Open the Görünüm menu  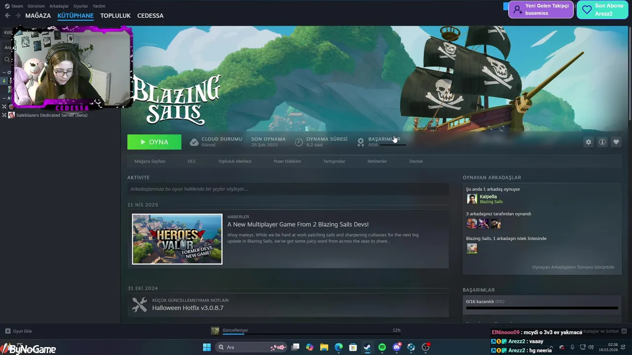pos(36,6)
